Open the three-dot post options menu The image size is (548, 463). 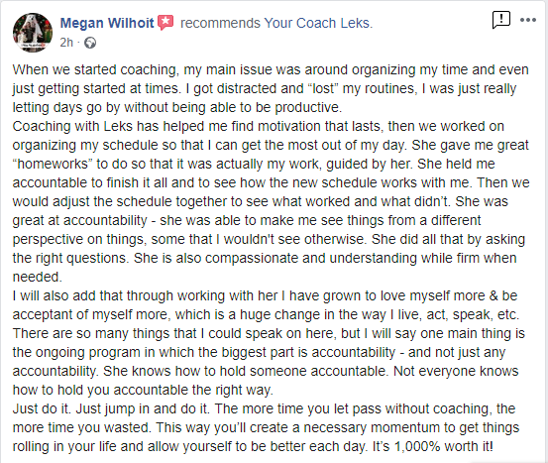[x=528, y=20]
